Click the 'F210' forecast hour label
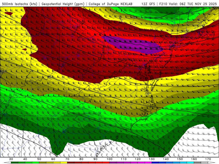Viewport: 219px width, 164px height. (163, 4)
